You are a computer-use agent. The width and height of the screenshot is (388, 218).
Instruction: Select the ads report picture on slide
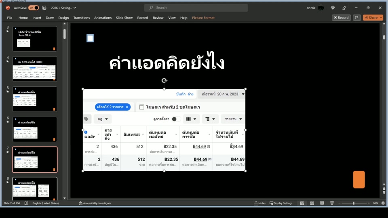click(164, 130)
